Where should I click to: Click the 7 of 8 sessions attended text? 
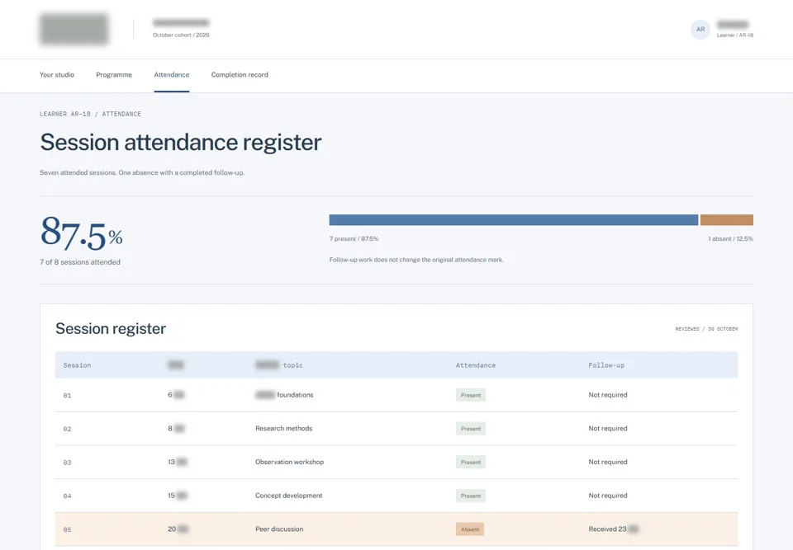click(80, 262)
